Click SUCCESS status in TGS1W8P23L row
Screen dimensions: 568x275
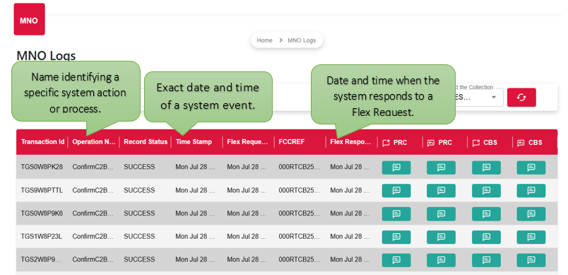coord(139,237)
